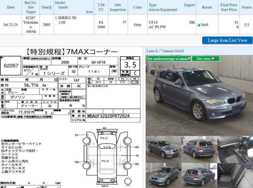Click bid number 62267 in the table
This screenshot has width=253, height=188.
tap(31, 18)
